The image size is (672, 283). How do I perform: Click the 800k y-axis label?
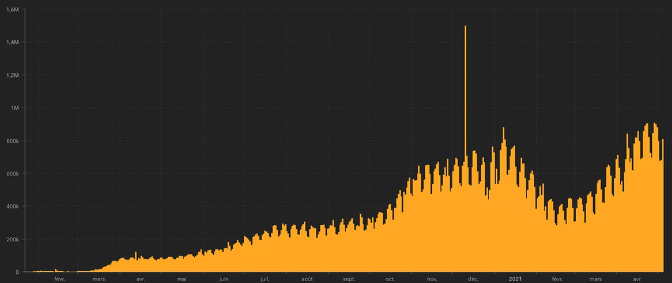[x=13, y=141]
